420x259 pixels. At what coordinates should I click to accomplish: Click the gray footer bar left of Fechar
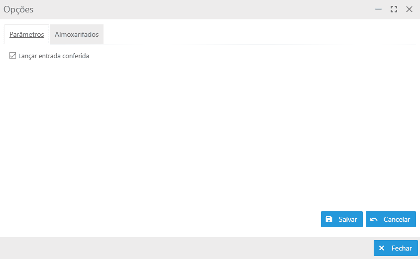[184, 248]
